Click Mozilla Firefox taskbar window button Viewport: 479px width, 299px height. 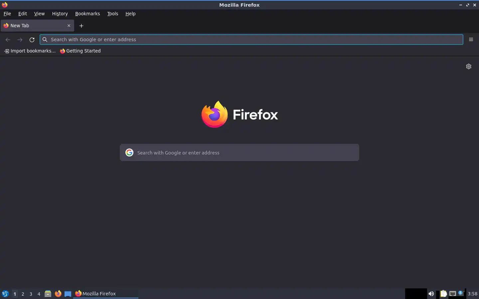coord(106,294)
